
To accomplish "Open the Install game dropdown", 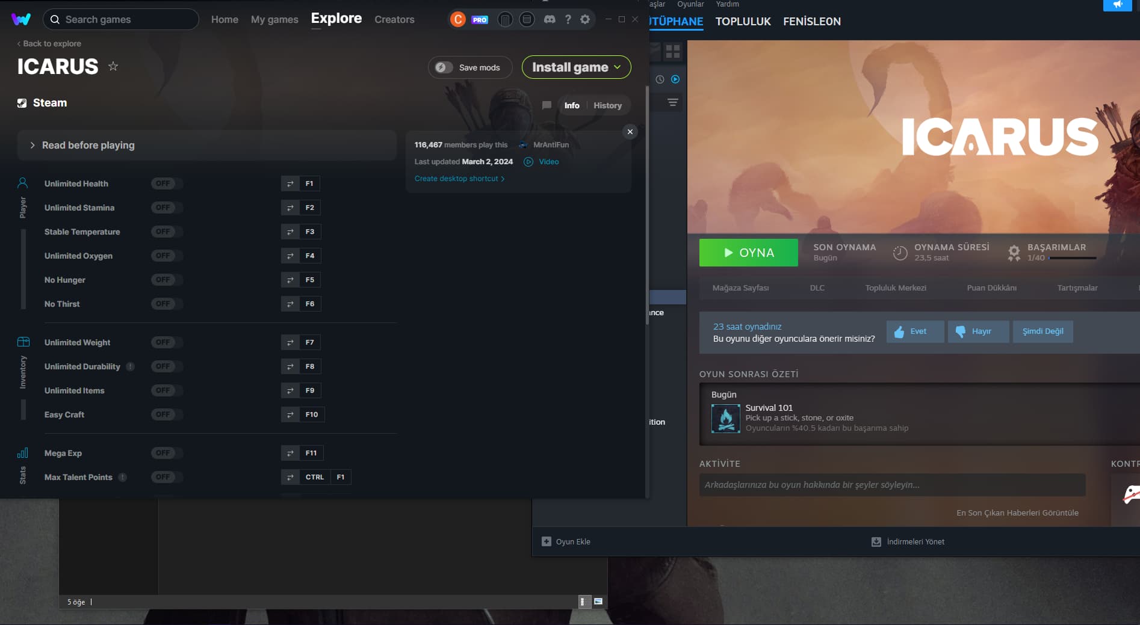I will point(576,67).
